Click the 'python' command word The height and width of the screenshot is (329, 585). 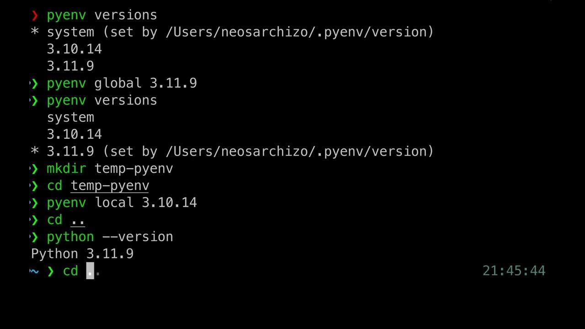(x=70, y=237)
